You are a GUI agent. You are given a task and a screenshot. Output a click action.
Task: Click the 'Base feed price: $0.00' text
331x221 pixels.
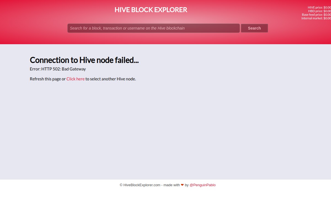pyautogui.click(x=316, y=15)
